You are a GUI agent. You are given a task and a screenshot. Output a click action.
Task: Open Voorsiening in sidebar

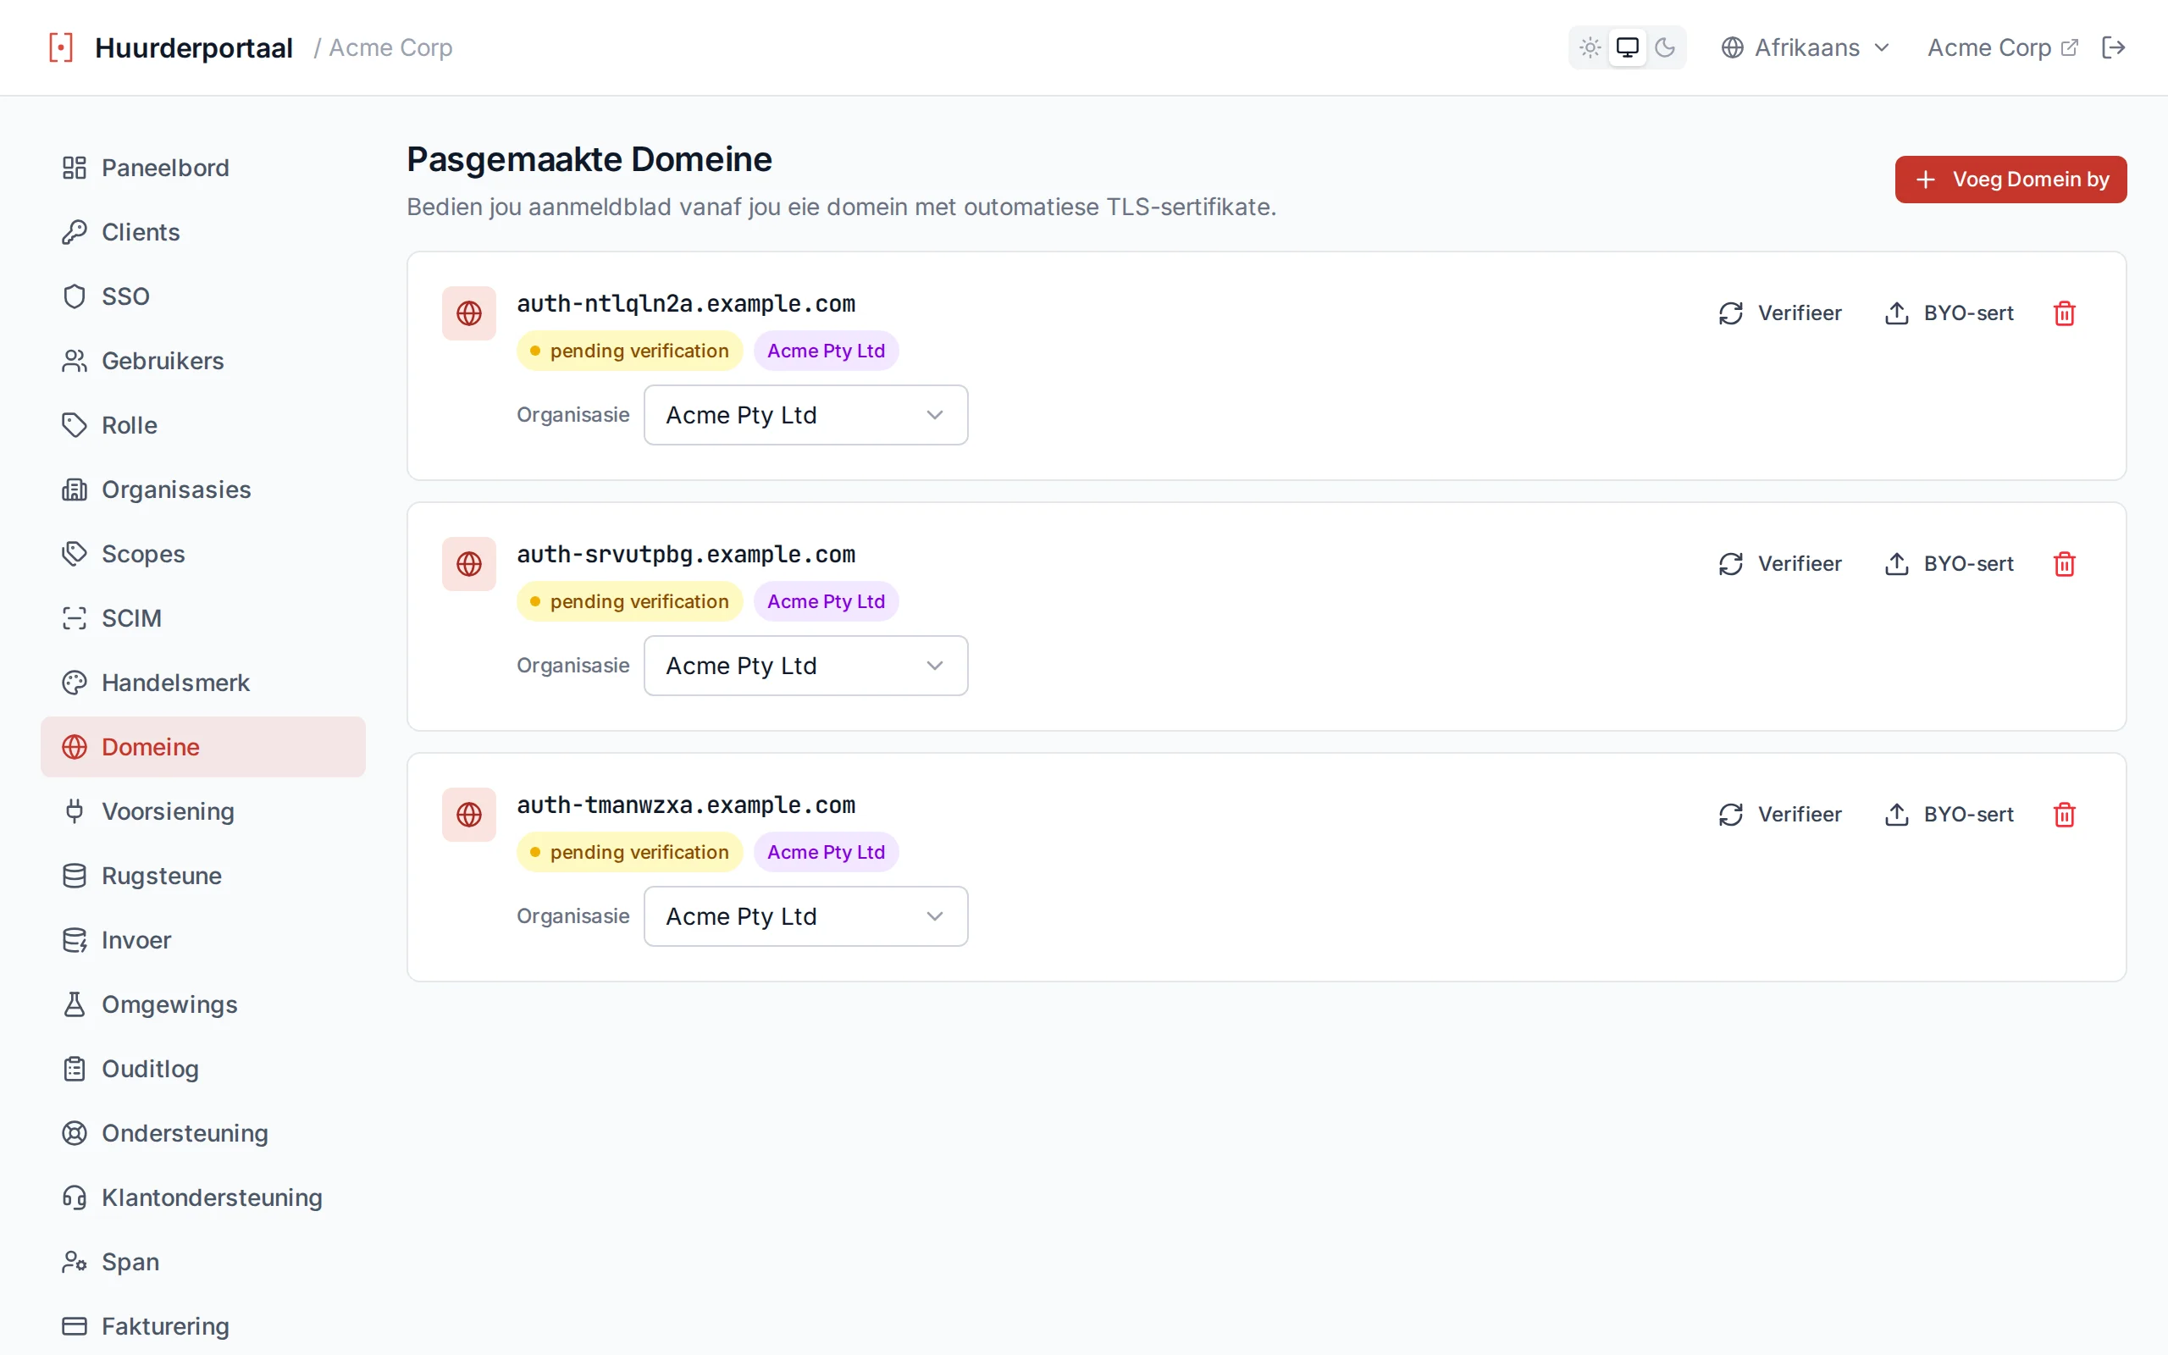click(x=202, y=811)
